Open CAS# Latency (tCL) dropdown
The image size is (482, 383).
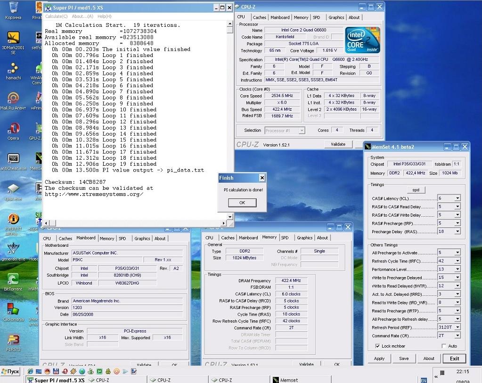457,198
